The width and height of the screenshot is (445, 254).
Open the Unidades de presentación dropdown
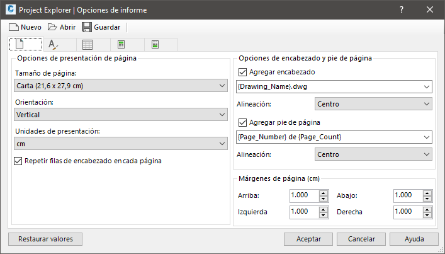coord(121,144)
